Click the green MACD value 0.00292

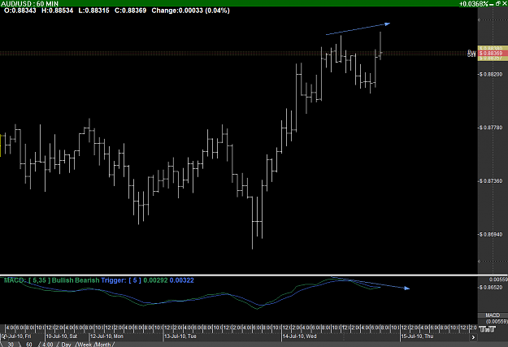point(155,280)
